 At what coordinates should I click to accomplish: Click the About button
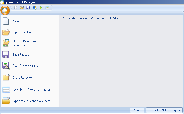point(137,110)
